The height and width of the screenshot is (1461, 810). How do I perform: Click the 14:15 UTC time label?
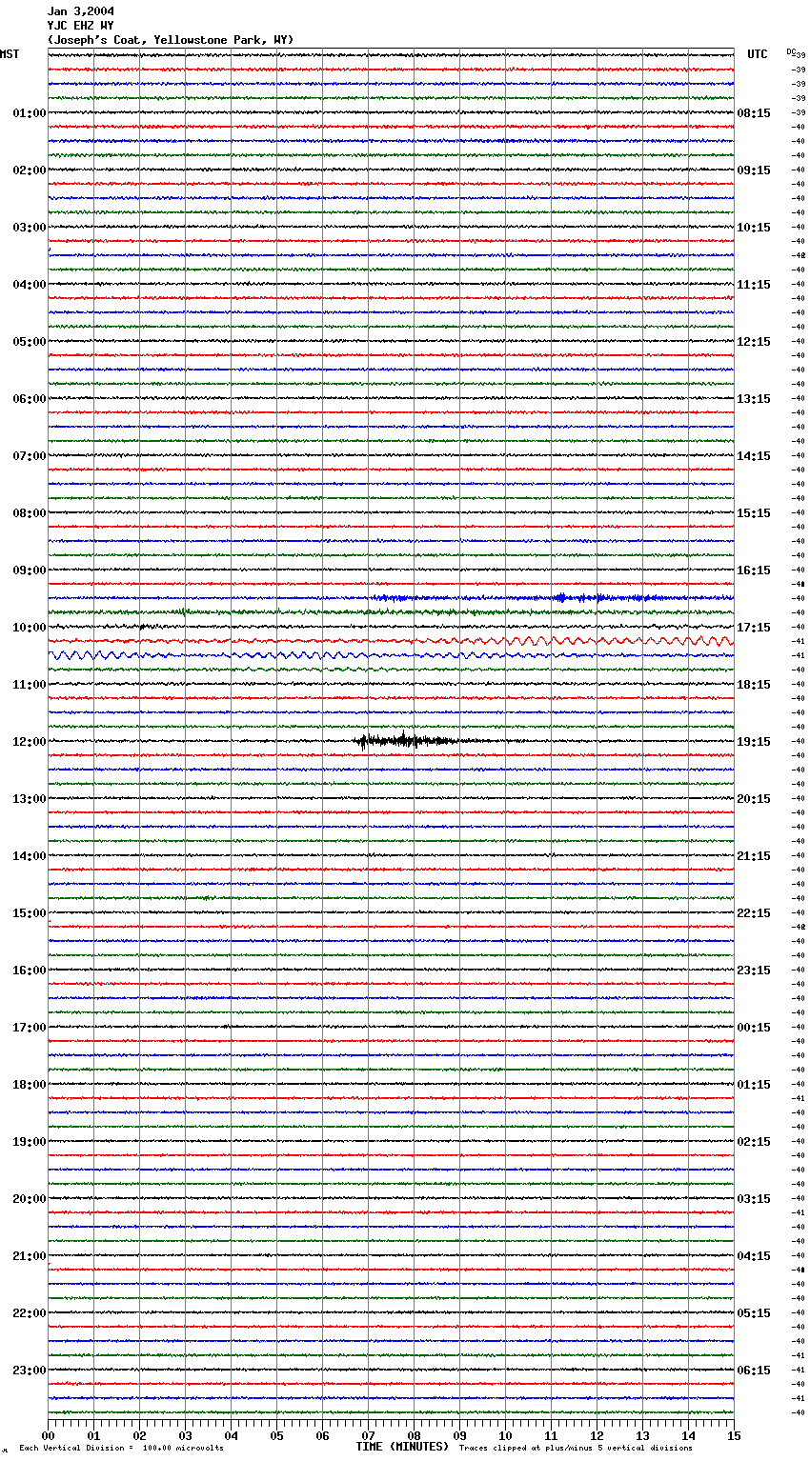754,456
